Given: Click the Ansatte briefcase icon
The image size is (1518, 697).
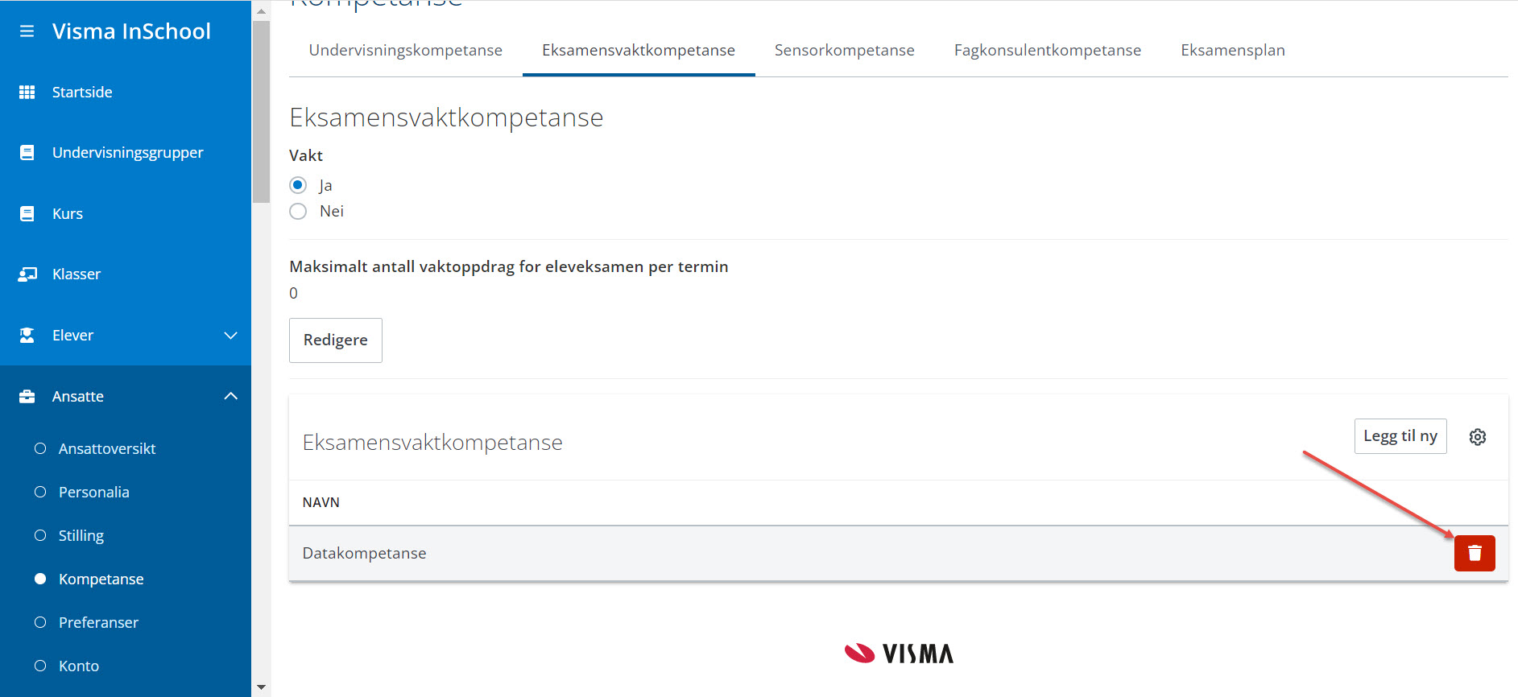Looking at the screenshot, I should click(x=27, y=396).
